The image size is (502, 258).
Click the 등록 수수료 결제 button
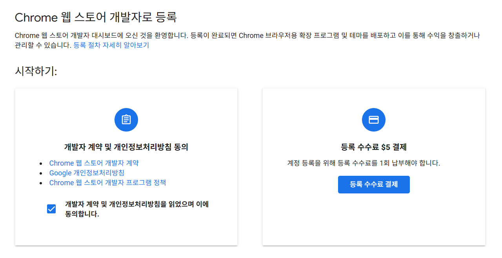pyautogui.click(x=374, y=184)
